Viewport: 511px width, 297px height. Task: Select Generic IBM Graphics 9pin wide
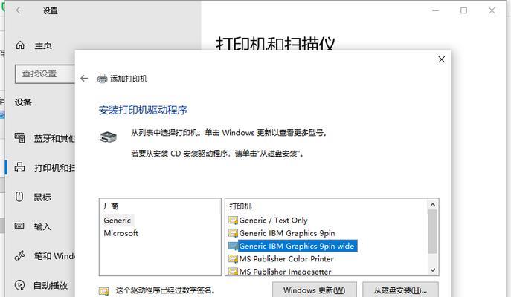point(296,246)
